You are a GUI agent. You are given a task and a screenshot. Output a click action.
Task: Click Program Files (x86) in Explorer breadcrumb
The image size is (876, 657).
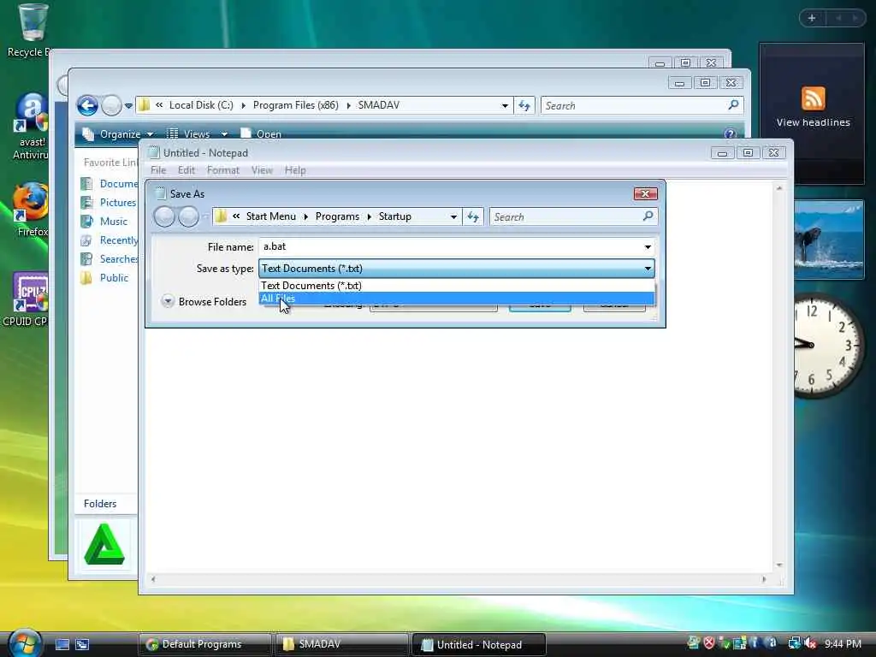(x=295, y=105)
